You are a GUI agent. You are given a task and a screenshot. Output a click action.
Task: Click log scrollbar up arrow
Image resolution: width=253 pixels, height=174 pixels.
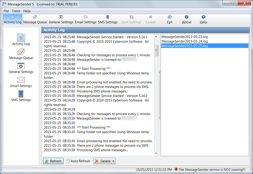tap(156, 37)
